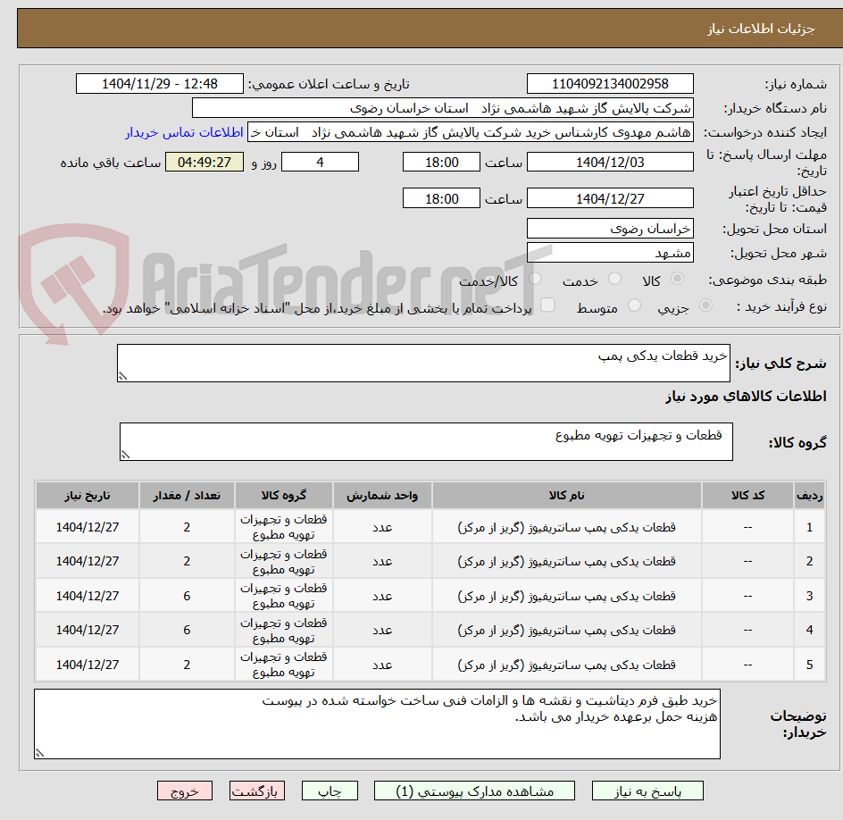Click the countdown timer 04:49:27

coord(204,162)
